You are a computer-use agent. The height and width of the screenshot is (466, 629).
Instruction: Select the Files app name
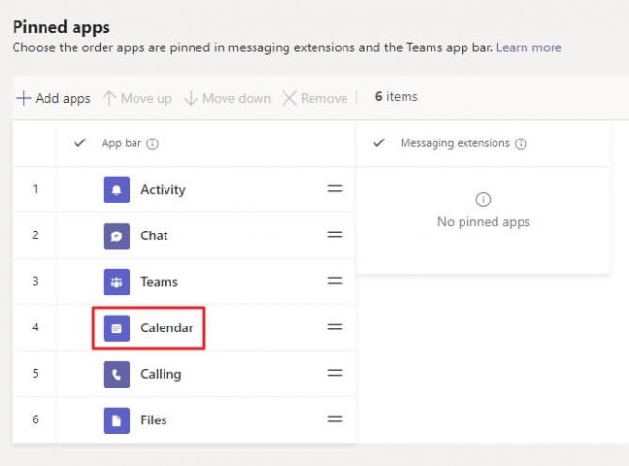[154, 420]
